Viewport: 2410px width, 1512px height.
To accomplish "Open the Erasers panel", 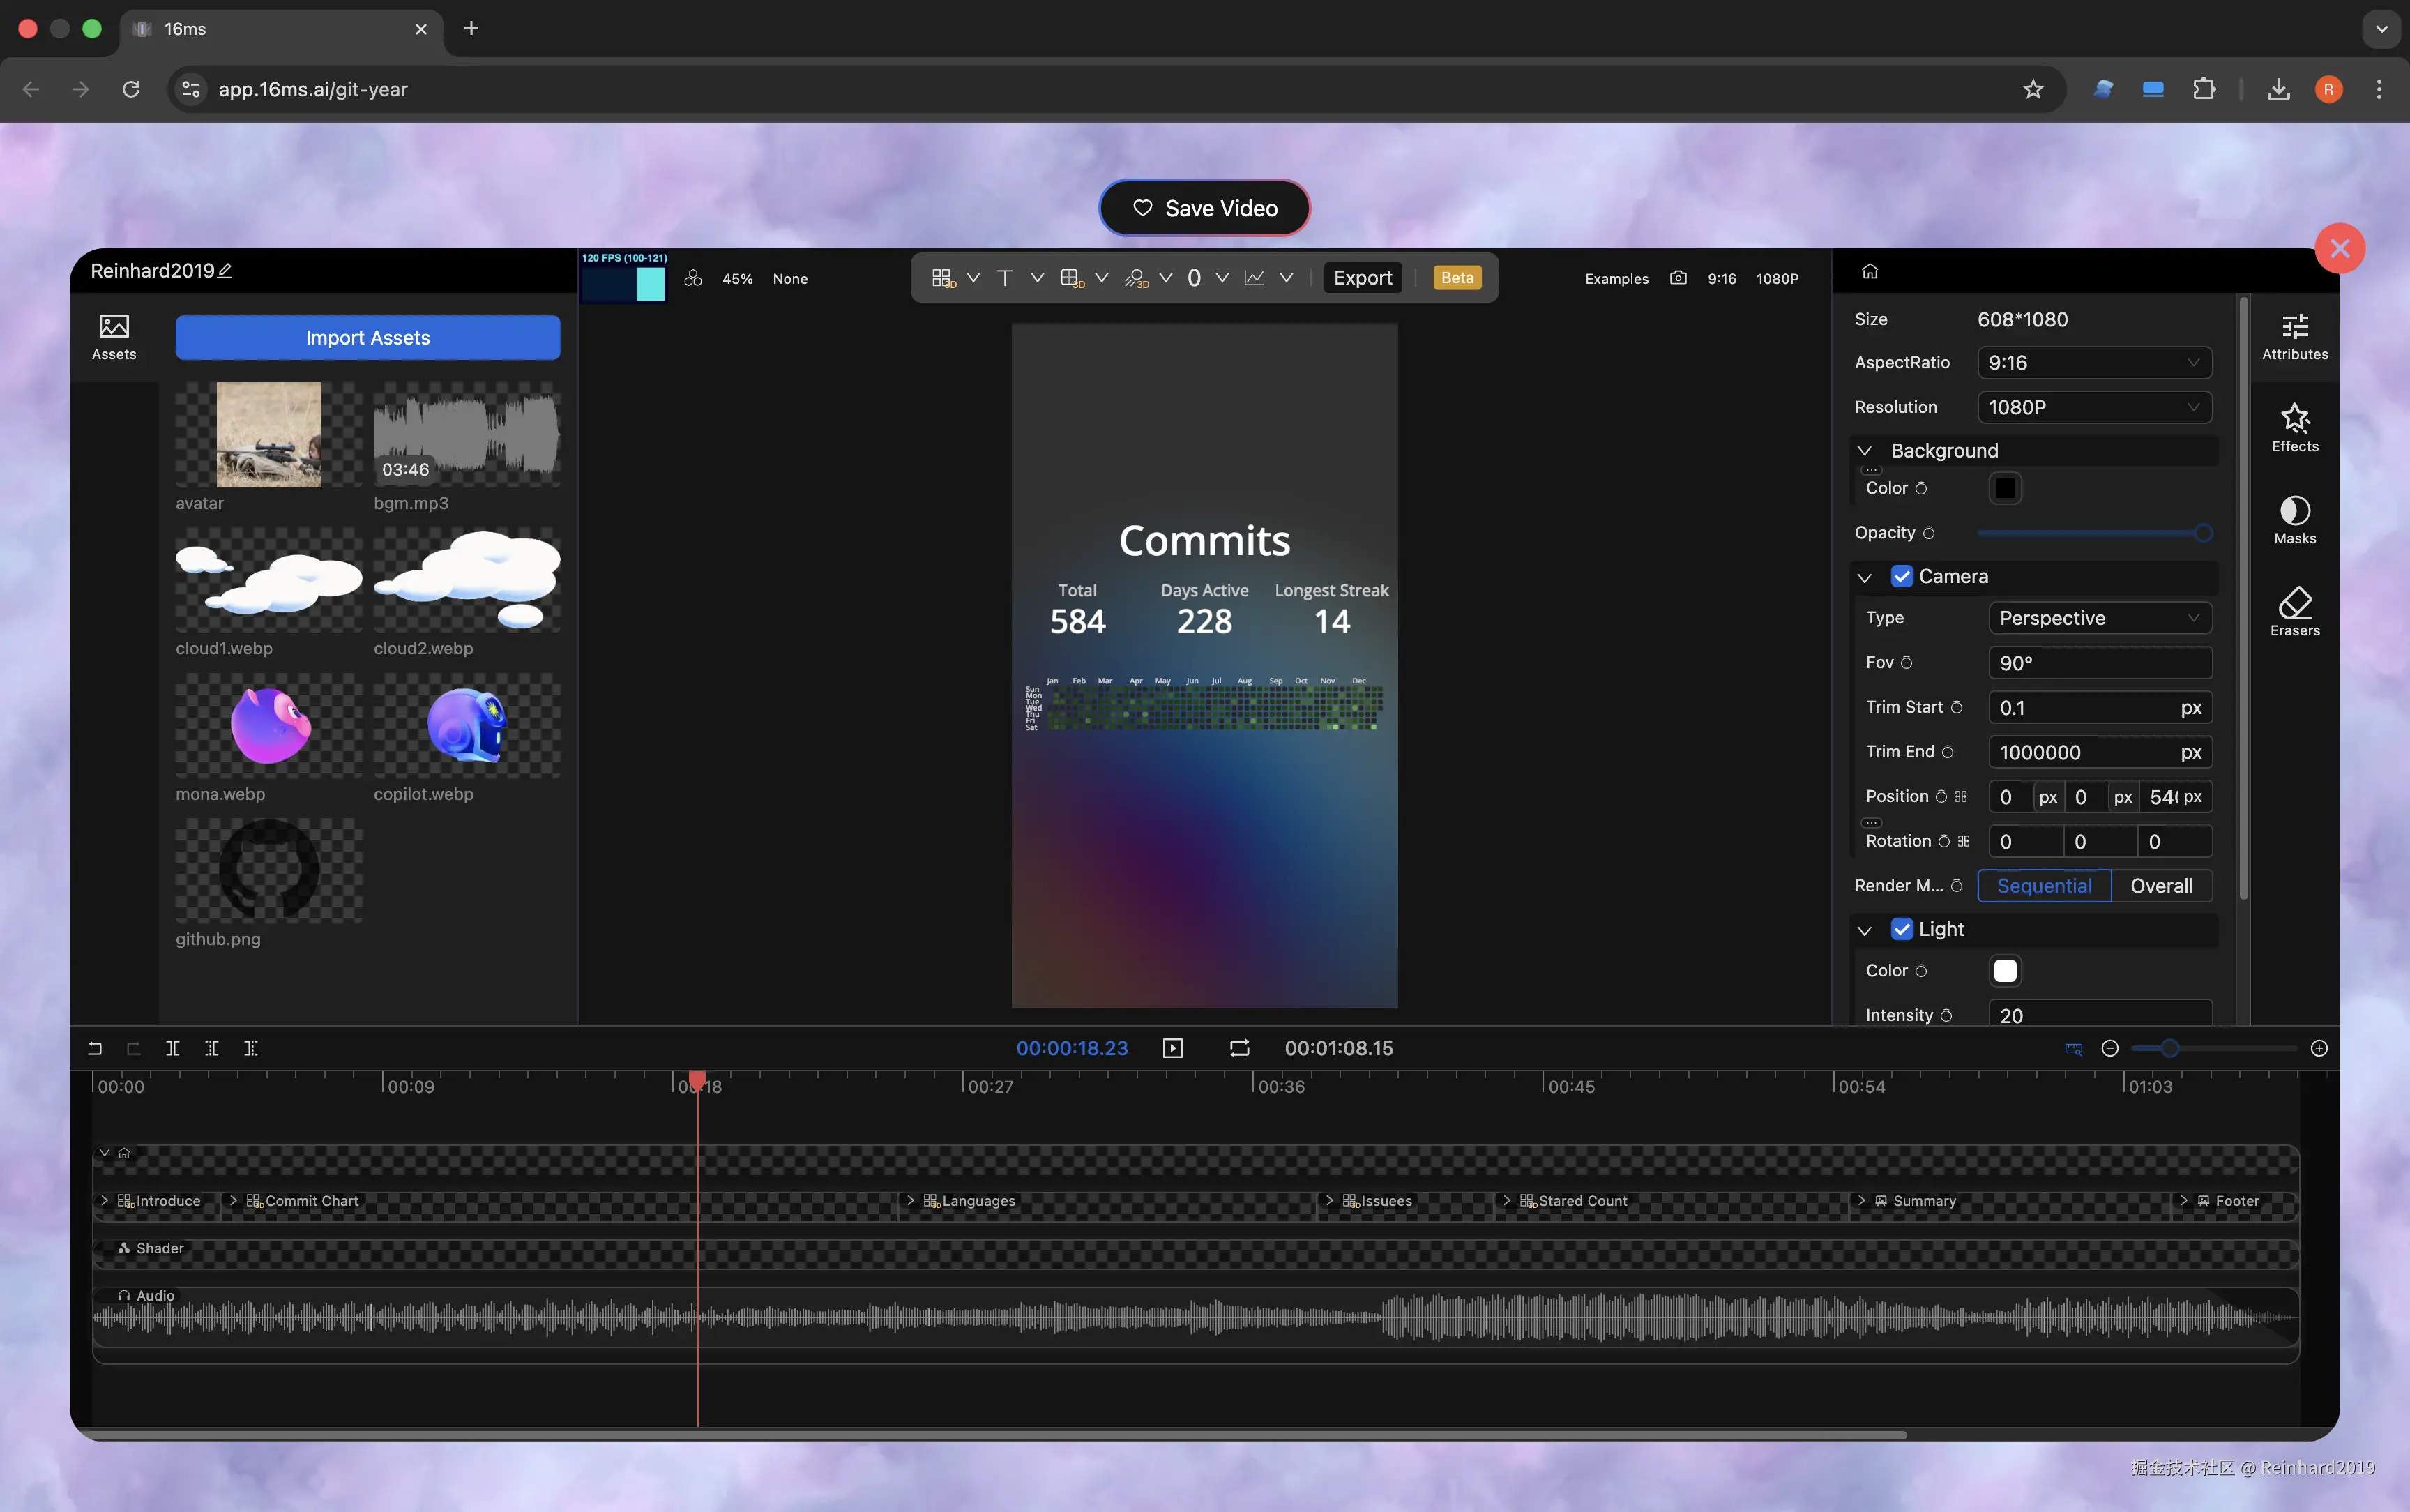I will point(2294,611).
